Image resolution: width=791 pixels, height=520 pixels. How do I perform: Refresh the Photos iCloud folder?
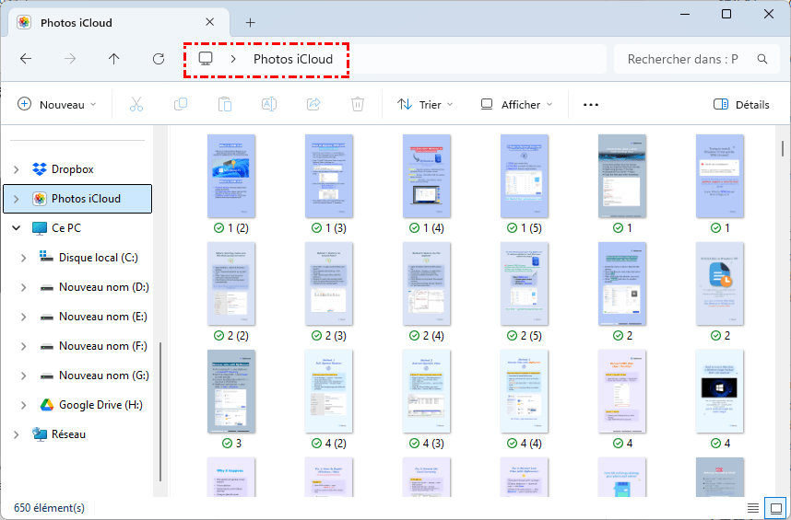[x=159, y=59]
